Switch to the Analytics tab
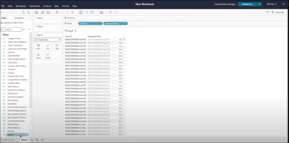The height and width of the screenshot is (143, 289). tap(19, 18)
